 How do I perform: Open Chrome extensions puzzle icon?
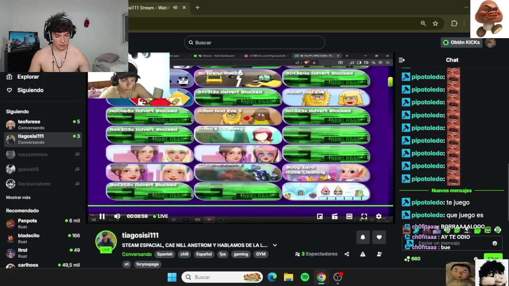pyautogui.click(x=454, y=23)
